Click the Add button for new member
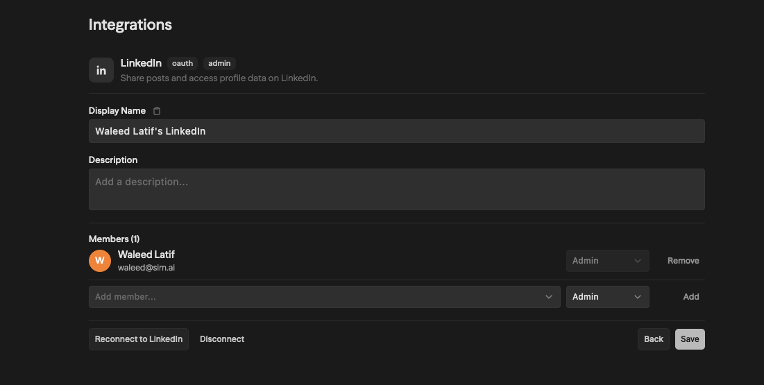Image resolution: width=764 pixels, height=385 pixels. [x=691, y=297]
